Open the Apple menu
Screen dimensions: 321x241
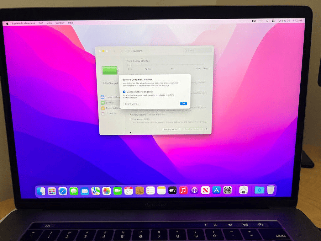(7, 24)
